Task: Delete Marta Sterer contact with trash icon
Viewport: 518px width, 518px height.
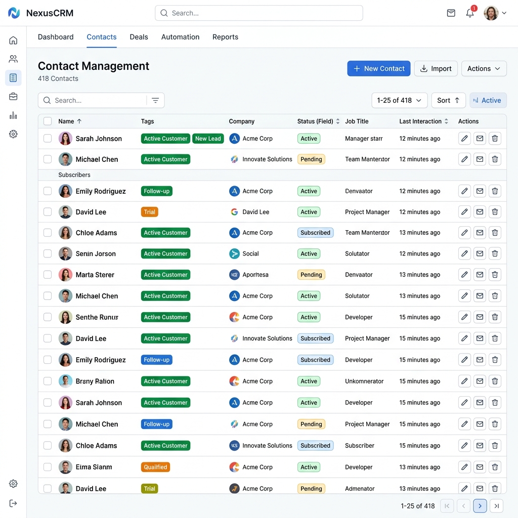Action: click(x=495, y=275)
